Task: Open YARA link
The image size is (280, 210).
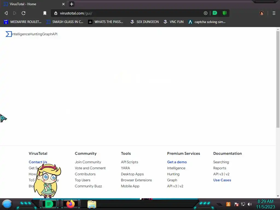Action: [125, 168]
